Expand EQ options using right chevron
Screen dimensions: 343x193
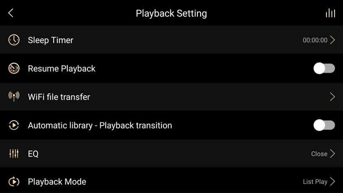[333, 153]
